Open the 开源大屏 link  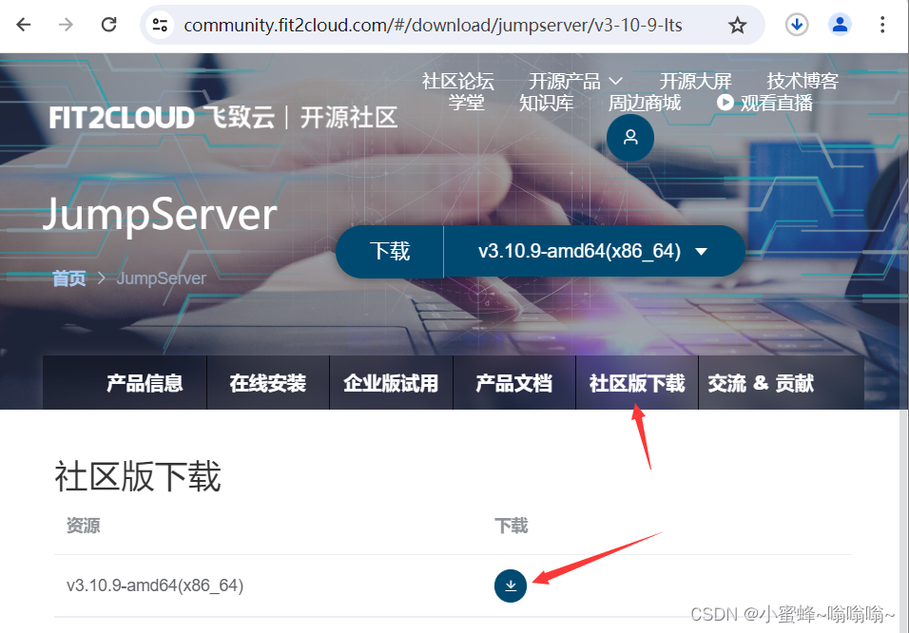[695, 81]
